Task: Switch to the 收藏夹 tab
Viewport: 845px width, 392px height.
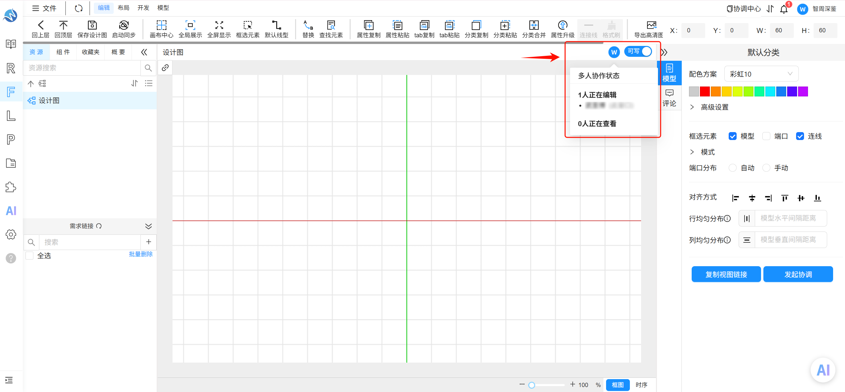Action: click(91, 52)
